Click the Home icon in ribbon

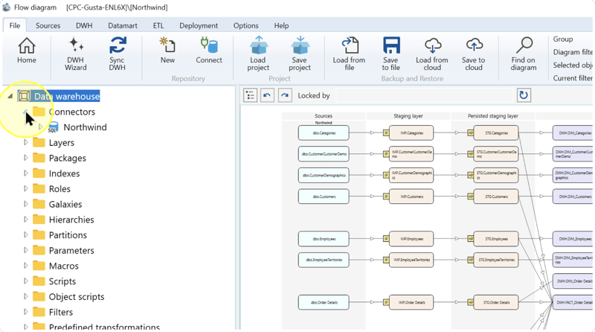(27, 51)
